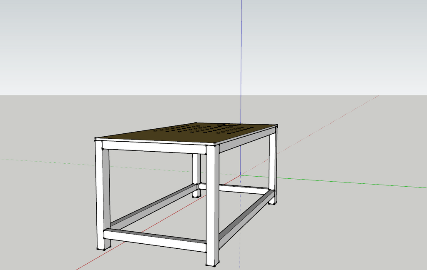Select the nearest table leg at the front corner
This screenshot has width=427, height=270.
coord(212,205)
